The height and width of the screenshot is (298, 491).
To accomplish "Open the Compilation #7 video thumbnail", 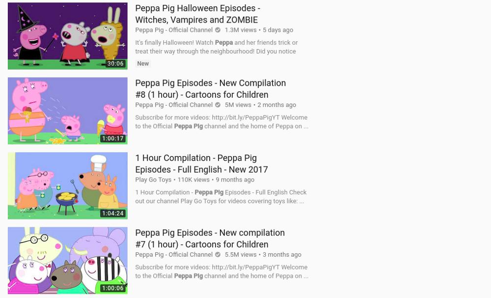I will [x=68, y=260].
